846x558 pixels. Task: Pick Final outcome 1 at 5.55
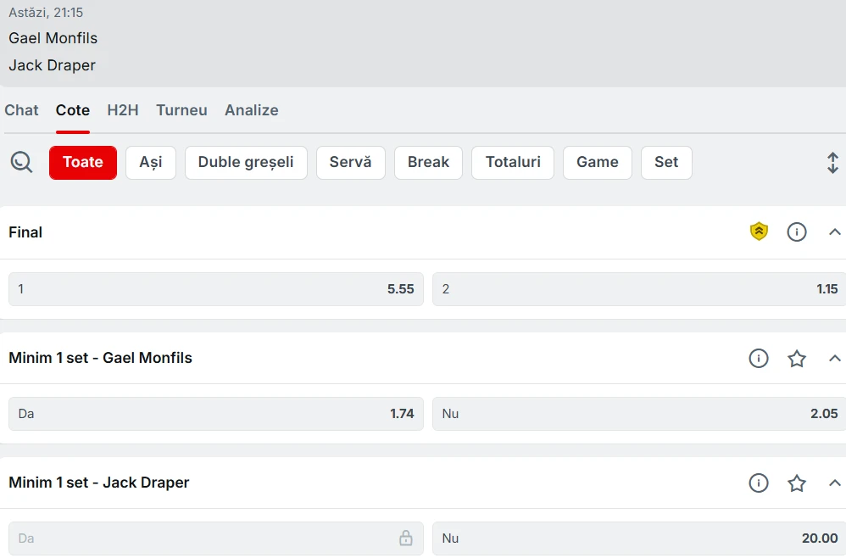pos(216,289)
